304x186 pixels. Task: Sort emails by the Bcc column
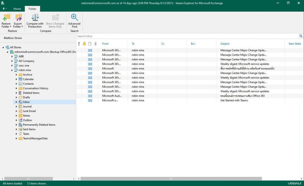(x=193, y=44)
